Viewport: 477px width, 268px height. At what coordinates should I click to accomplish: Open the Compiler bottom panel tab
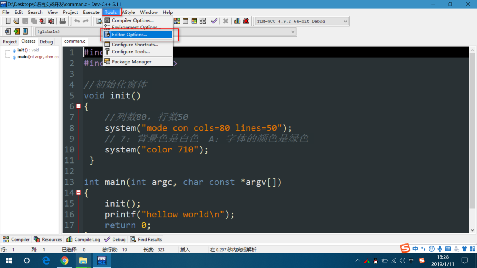tap(16, 239)
